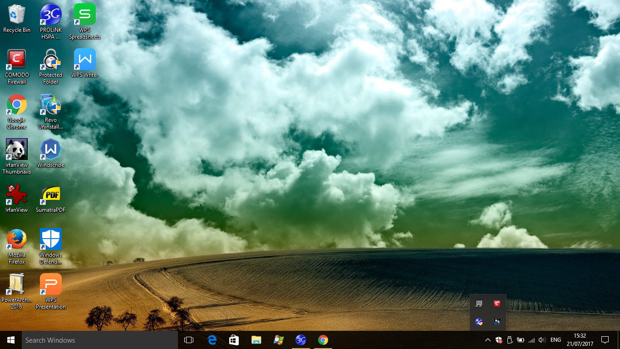This screenshot has width=620, height=349.
Task: Open the Windows Store from the taskbar
Action: 234,340
